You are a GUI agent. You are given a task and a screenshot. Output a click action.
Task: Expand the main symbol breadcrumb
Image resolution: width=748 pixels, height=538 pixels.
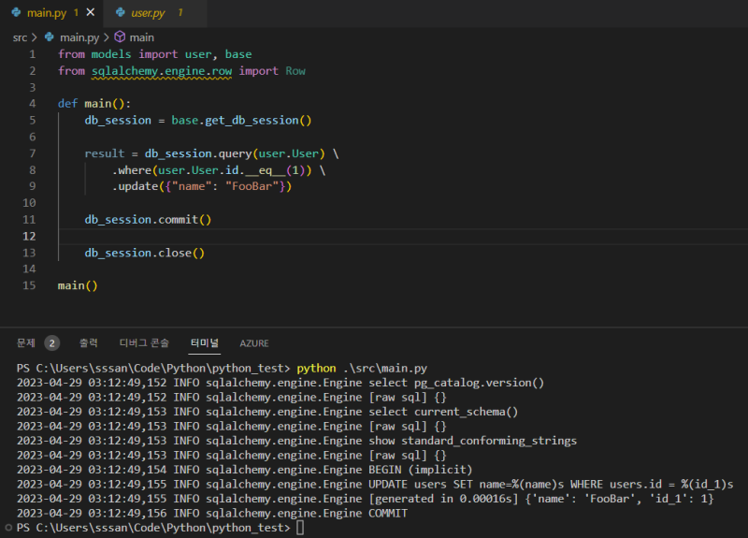coord(142,37)
